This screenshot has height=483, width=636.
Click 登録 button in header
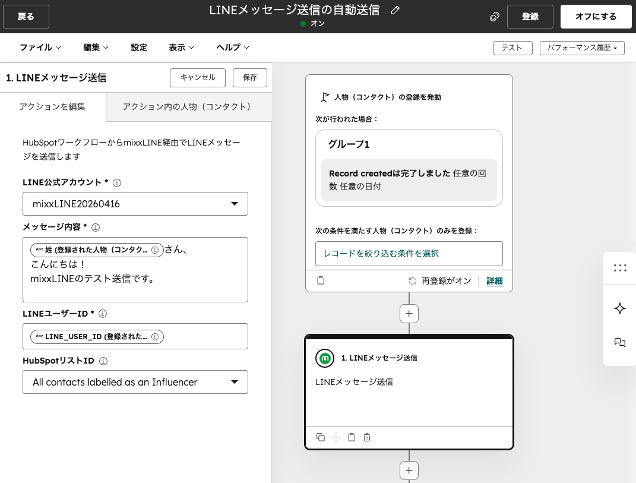[x=530, y=17]
